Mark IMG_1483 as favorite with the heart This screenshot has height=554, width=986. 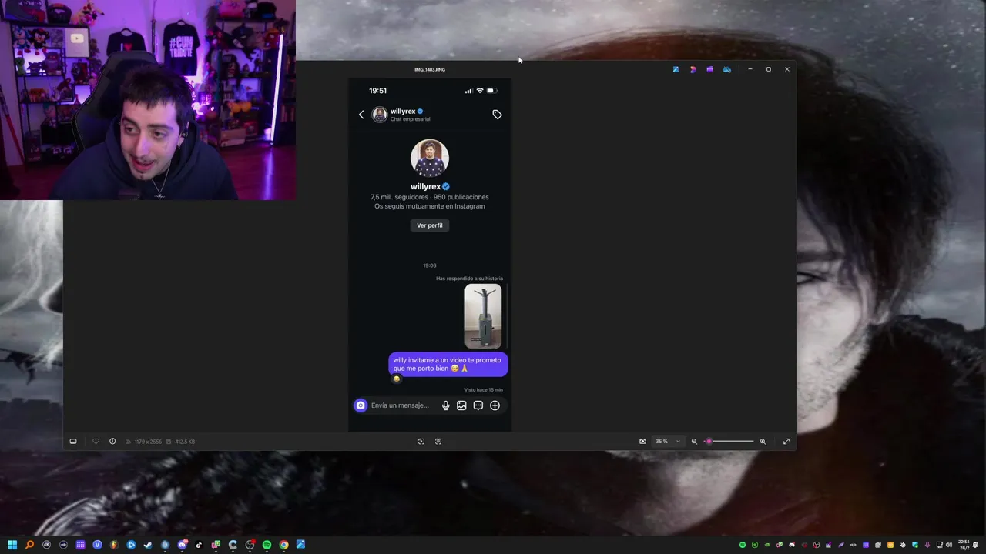pos(96,442)
